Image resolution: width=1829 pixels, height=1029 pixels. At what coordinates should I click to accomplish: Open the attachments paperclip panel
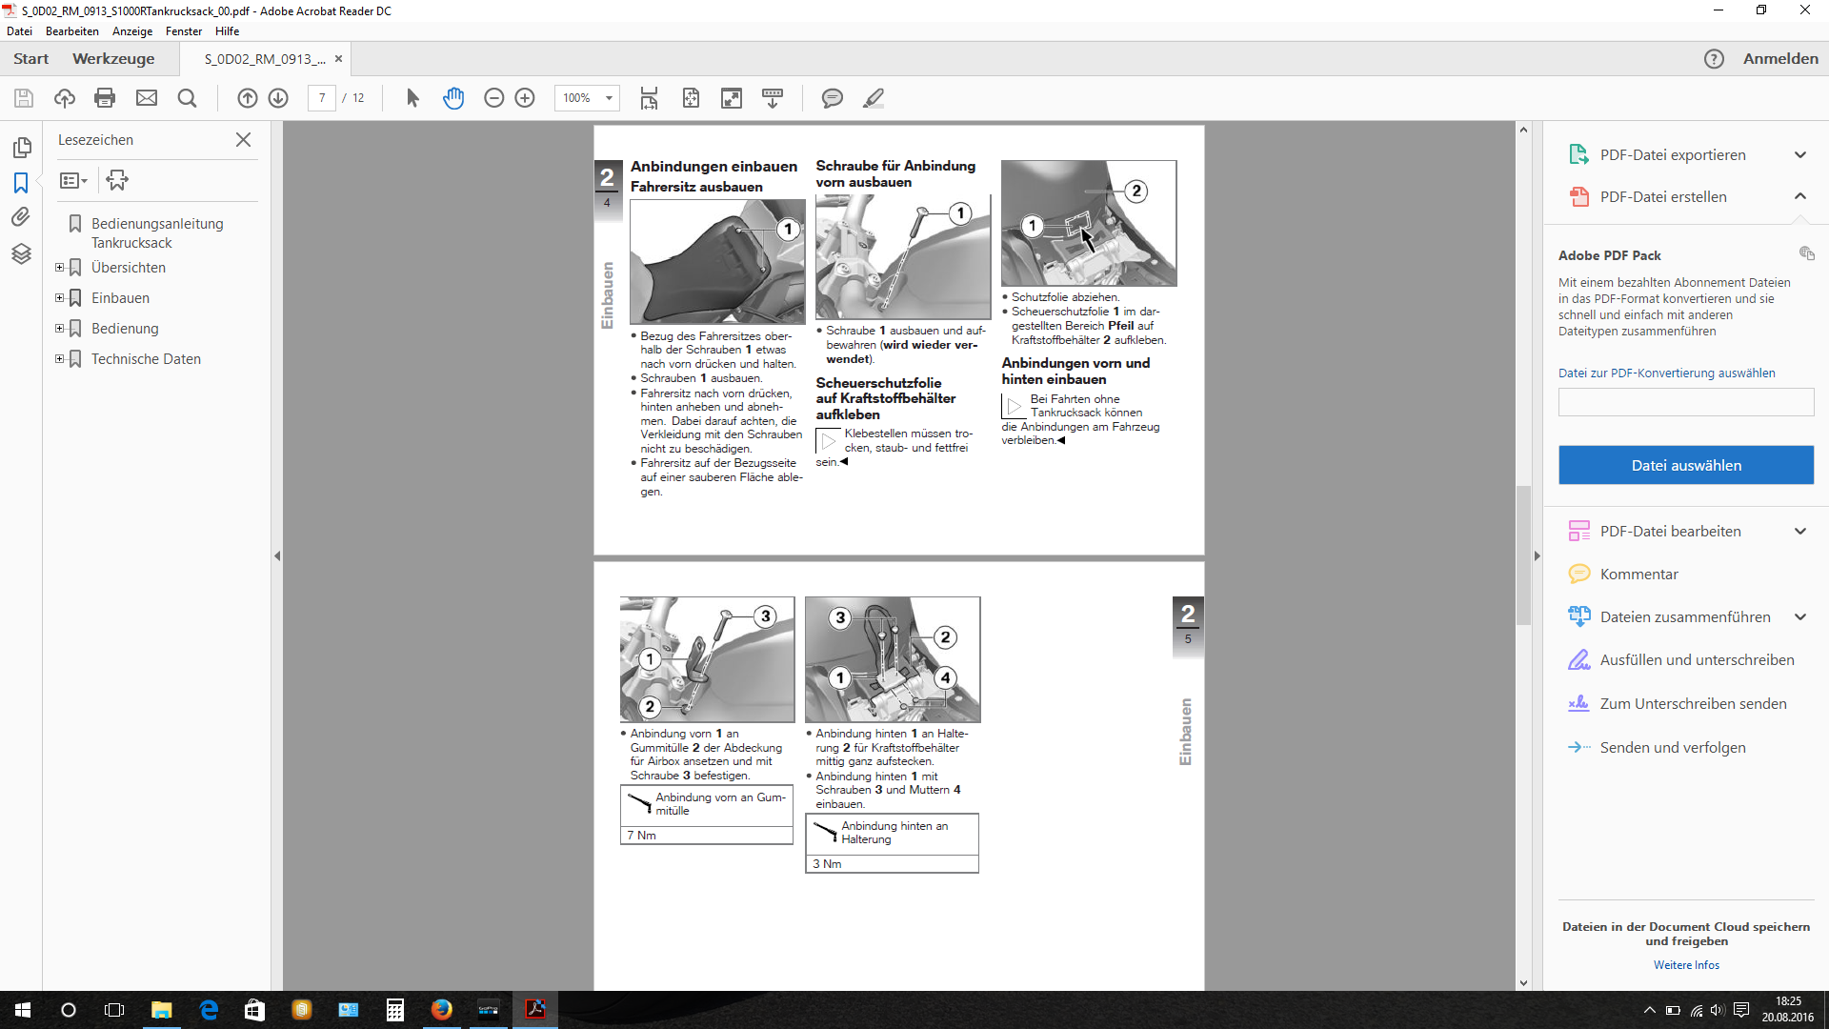(x=21, y=217)
